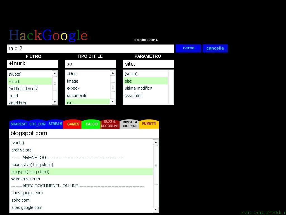Open the STREAM tab
Screen dimensions: 286x215
55,124
